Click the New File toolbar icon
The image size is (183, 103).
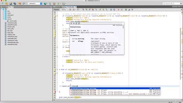click(3, 4)
